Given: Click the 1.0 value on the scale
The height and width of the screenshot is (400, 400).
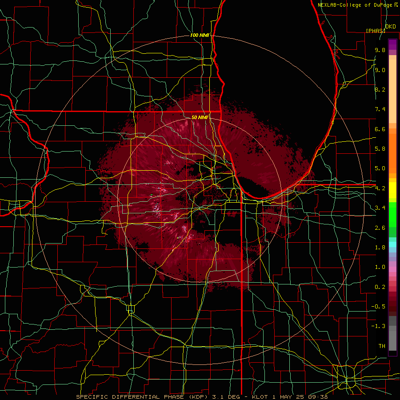Looking at the screenshot, I should click(380, 267).
